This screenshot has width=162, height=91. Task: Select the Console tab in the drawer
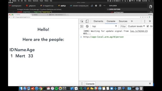[x=90, y=84]
